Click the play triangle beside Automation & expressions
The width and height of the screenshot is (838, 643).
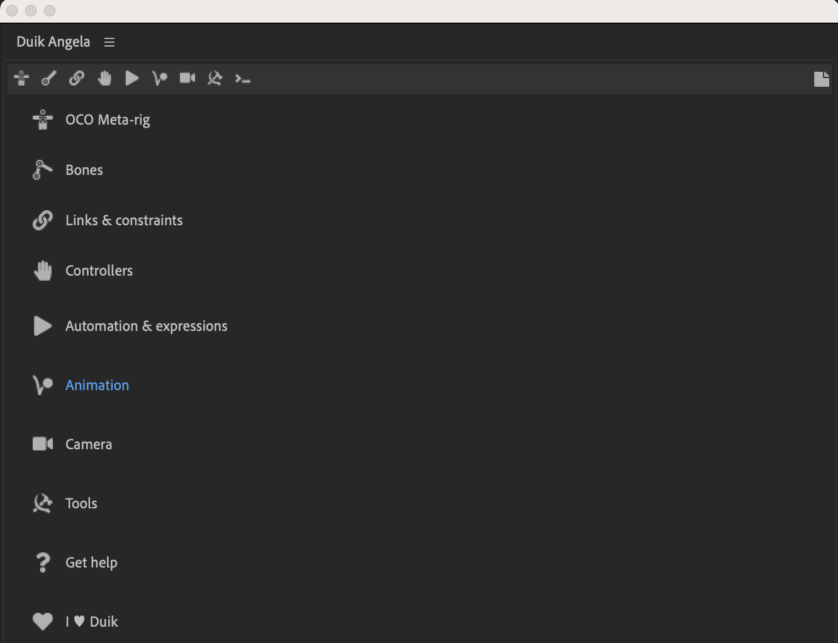click(42, 326)
